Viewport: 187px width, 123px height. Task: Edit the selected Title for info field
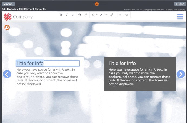48,63
